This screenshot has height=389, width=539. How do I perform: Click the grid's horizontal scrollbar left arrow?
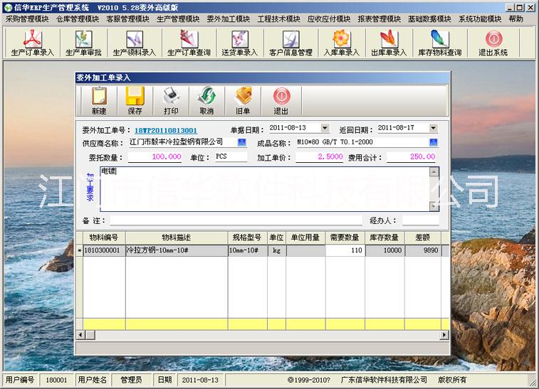coord(80,335)
